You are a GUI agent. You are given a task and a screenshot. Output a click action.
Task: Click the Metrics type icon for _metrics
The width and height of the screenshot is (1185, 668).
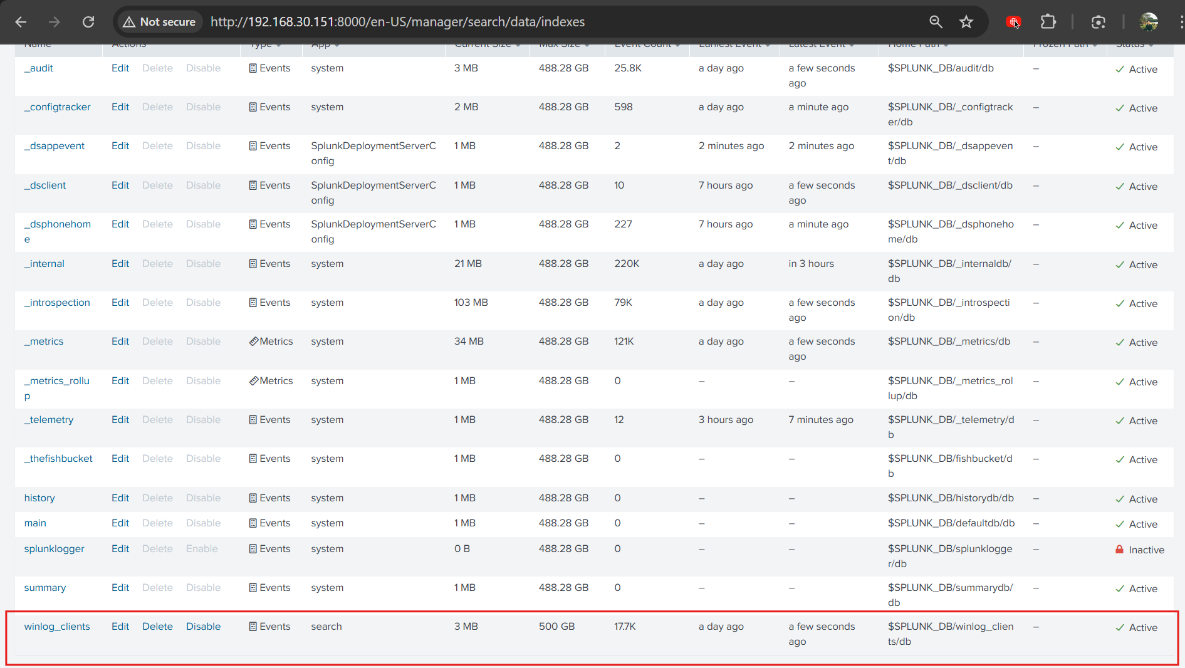tap(254, 342)
